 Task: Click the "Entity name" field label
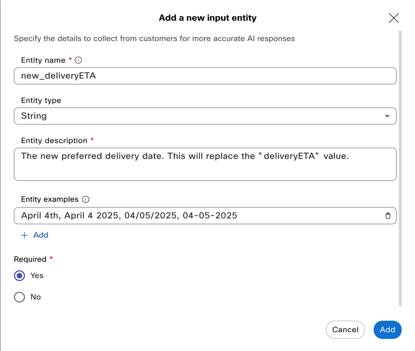[x=43, y=60]
